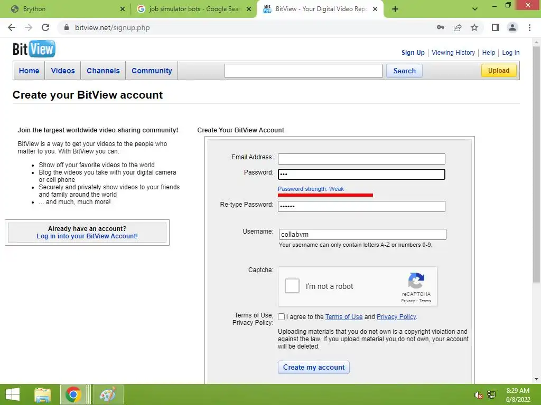Open a new tab with plus
This screenshot has width=541, height=405.
click(395, 9)
